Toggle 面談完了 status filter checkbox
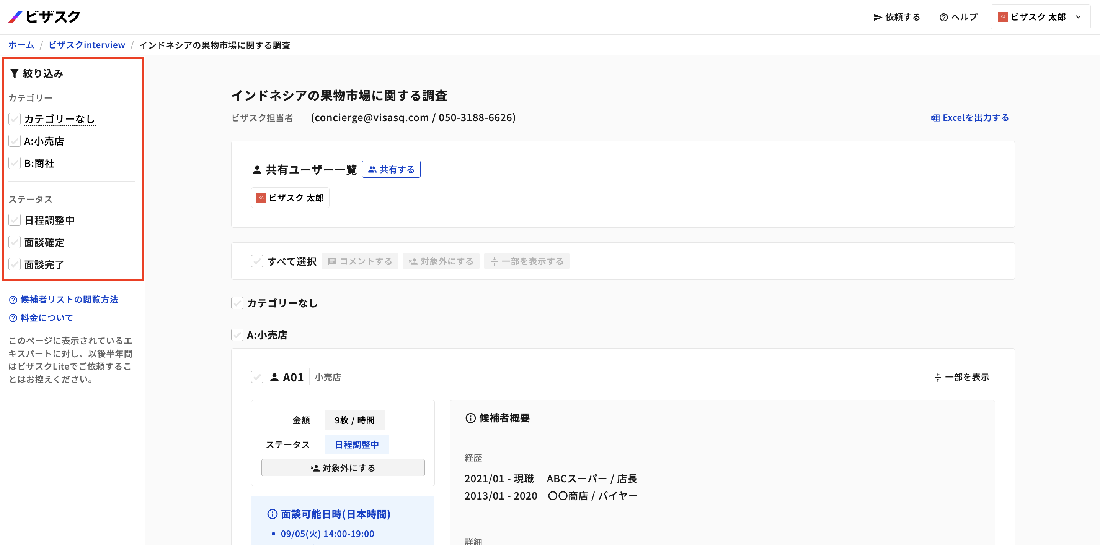 [x=15, y=264]
